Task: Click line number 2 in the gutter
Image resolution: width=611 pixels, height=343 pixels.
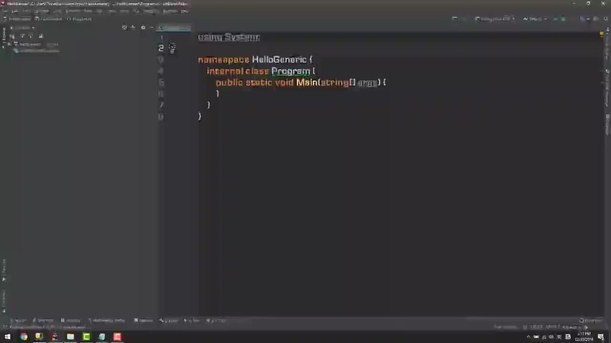Action: tap(161, 48)
